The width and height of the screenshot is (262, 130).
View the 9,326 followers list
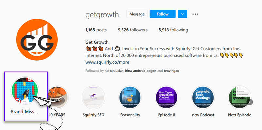(x=133, y=30)
